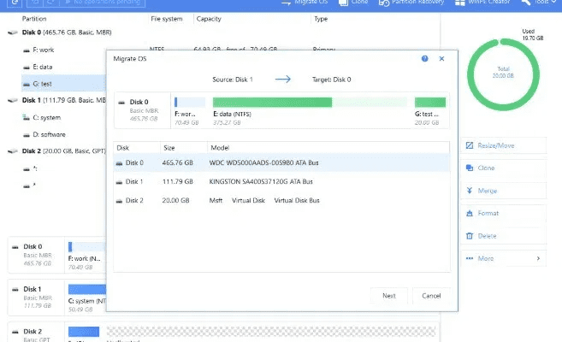
Task: Click the Delete trash icon
Action: click(x=470, y=235)
